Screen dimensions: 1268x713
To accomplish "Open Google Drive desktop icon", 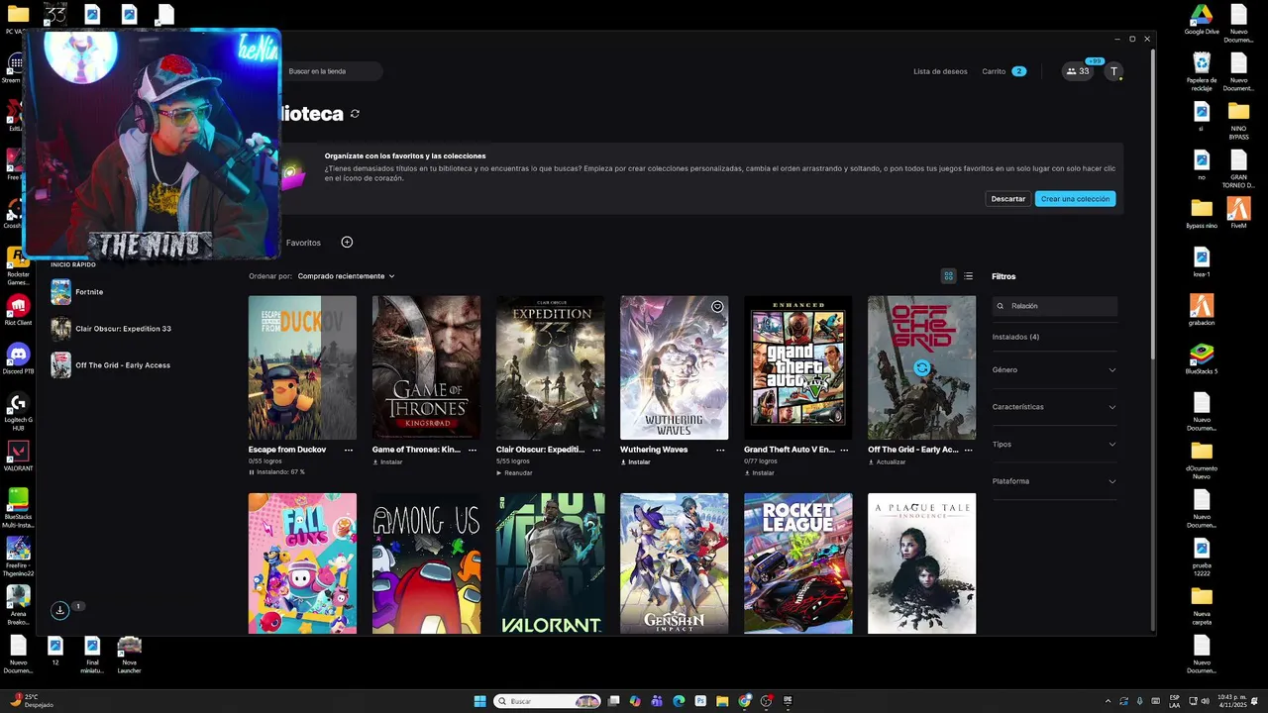I will click(x=1202, y=20).
